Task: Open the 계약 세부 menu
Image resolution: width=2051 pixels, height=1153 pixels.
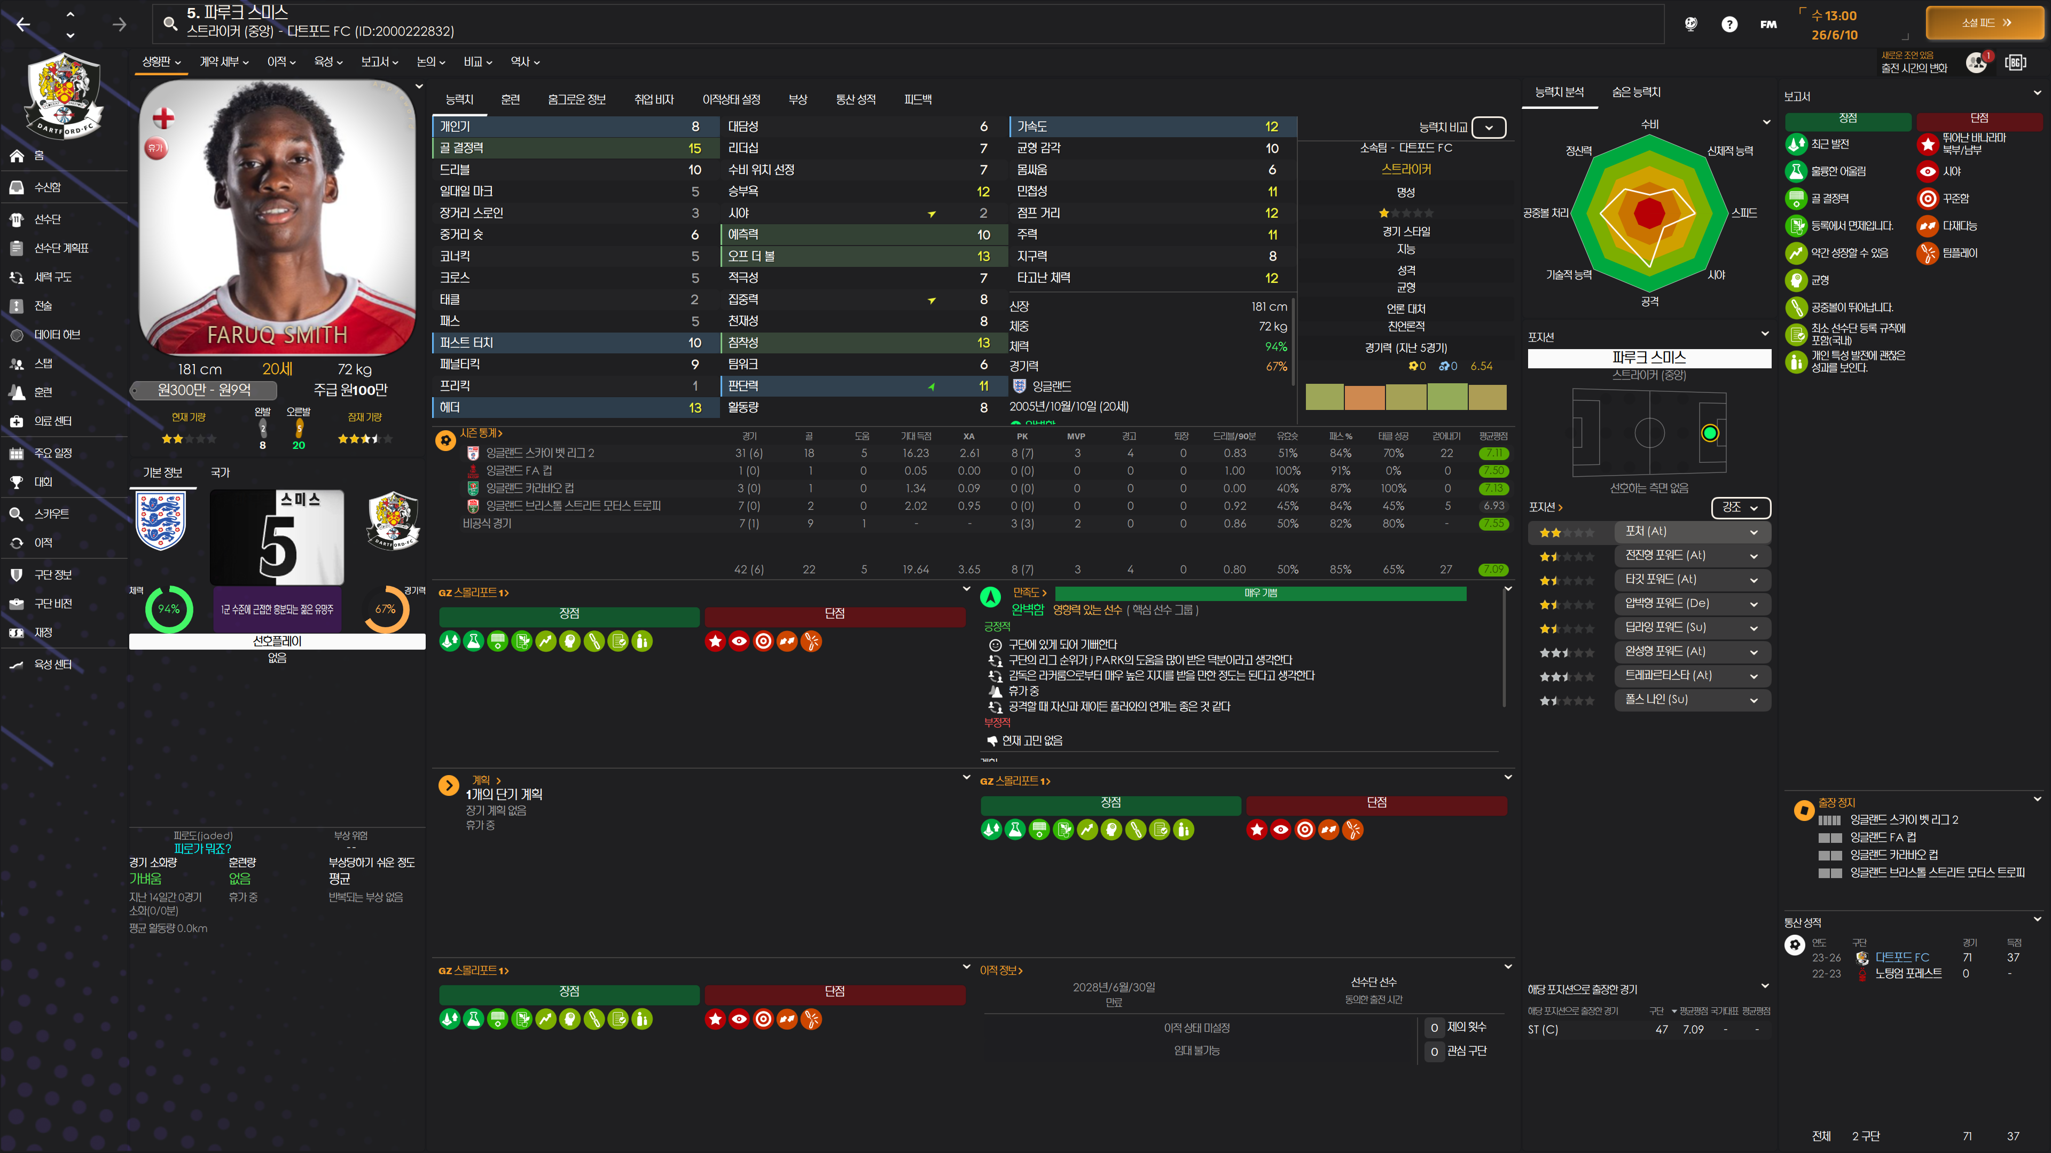Action: pyautogui.click(x=224, y=62)
